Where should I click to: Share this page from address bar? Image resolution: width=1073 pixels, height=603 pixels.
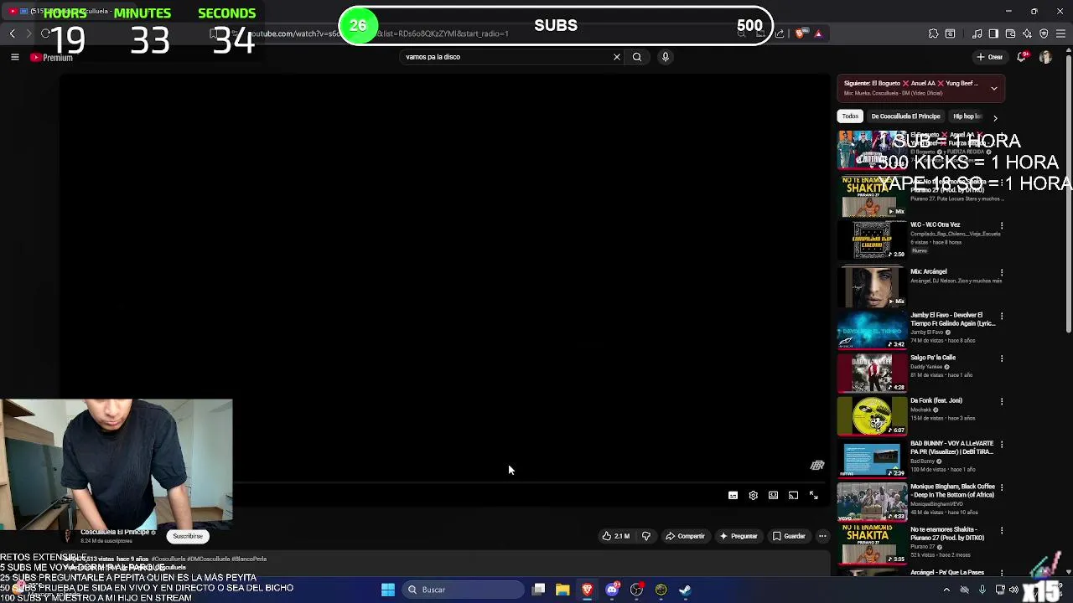click(x=780, y=33)
